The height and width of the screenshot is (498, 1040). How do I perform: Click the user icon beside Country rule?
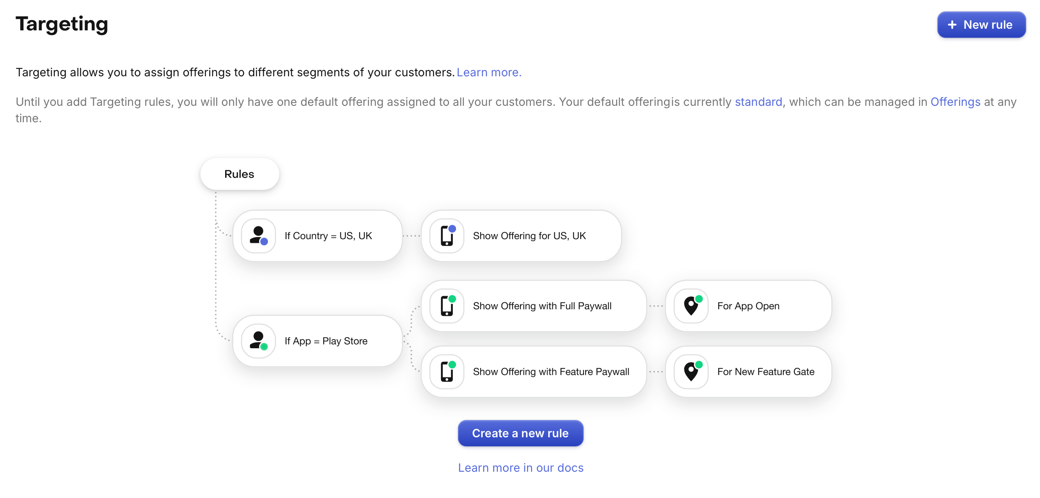point(258,236)
